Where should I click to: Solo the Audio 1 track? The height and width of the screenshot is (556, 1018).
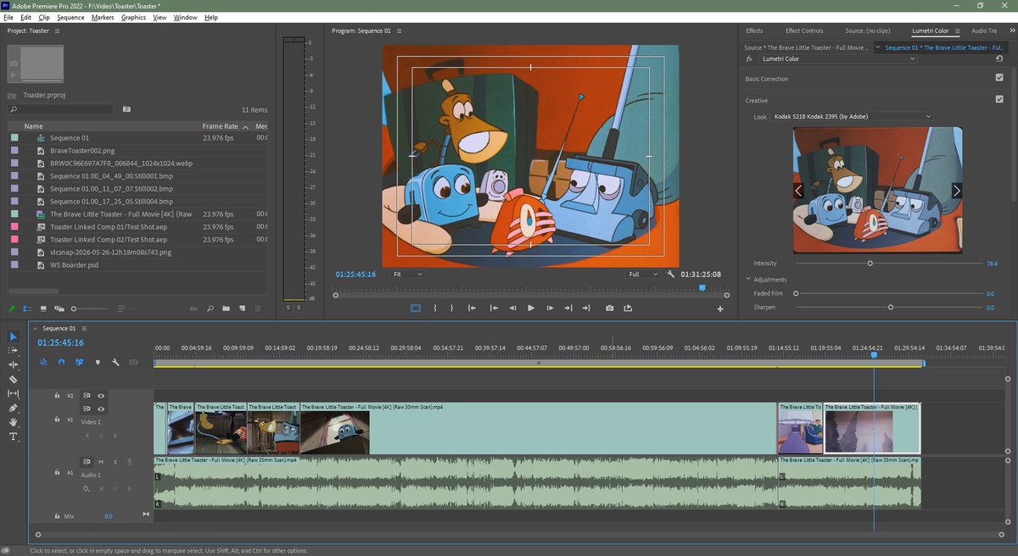coord(115,462)
